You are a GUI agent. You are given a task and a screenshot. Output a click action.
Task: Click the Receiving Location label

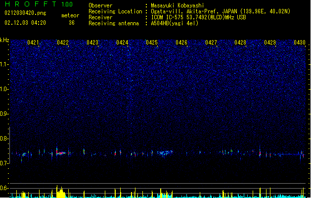[115, 11]
